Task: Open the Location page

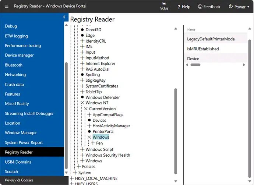Action: point(13,123)
